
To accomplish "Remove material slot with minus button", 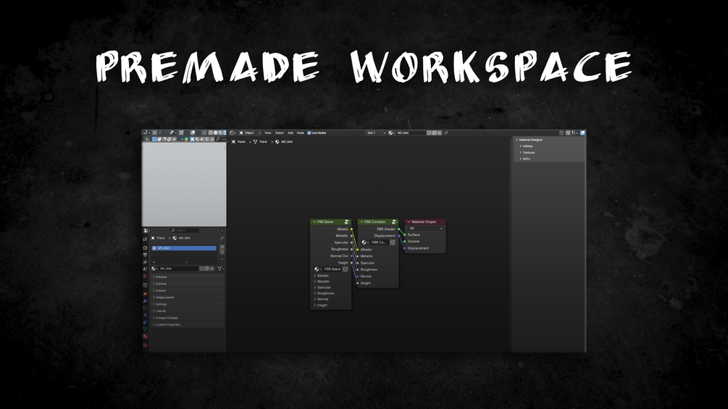I will click(x=222, y=252).
